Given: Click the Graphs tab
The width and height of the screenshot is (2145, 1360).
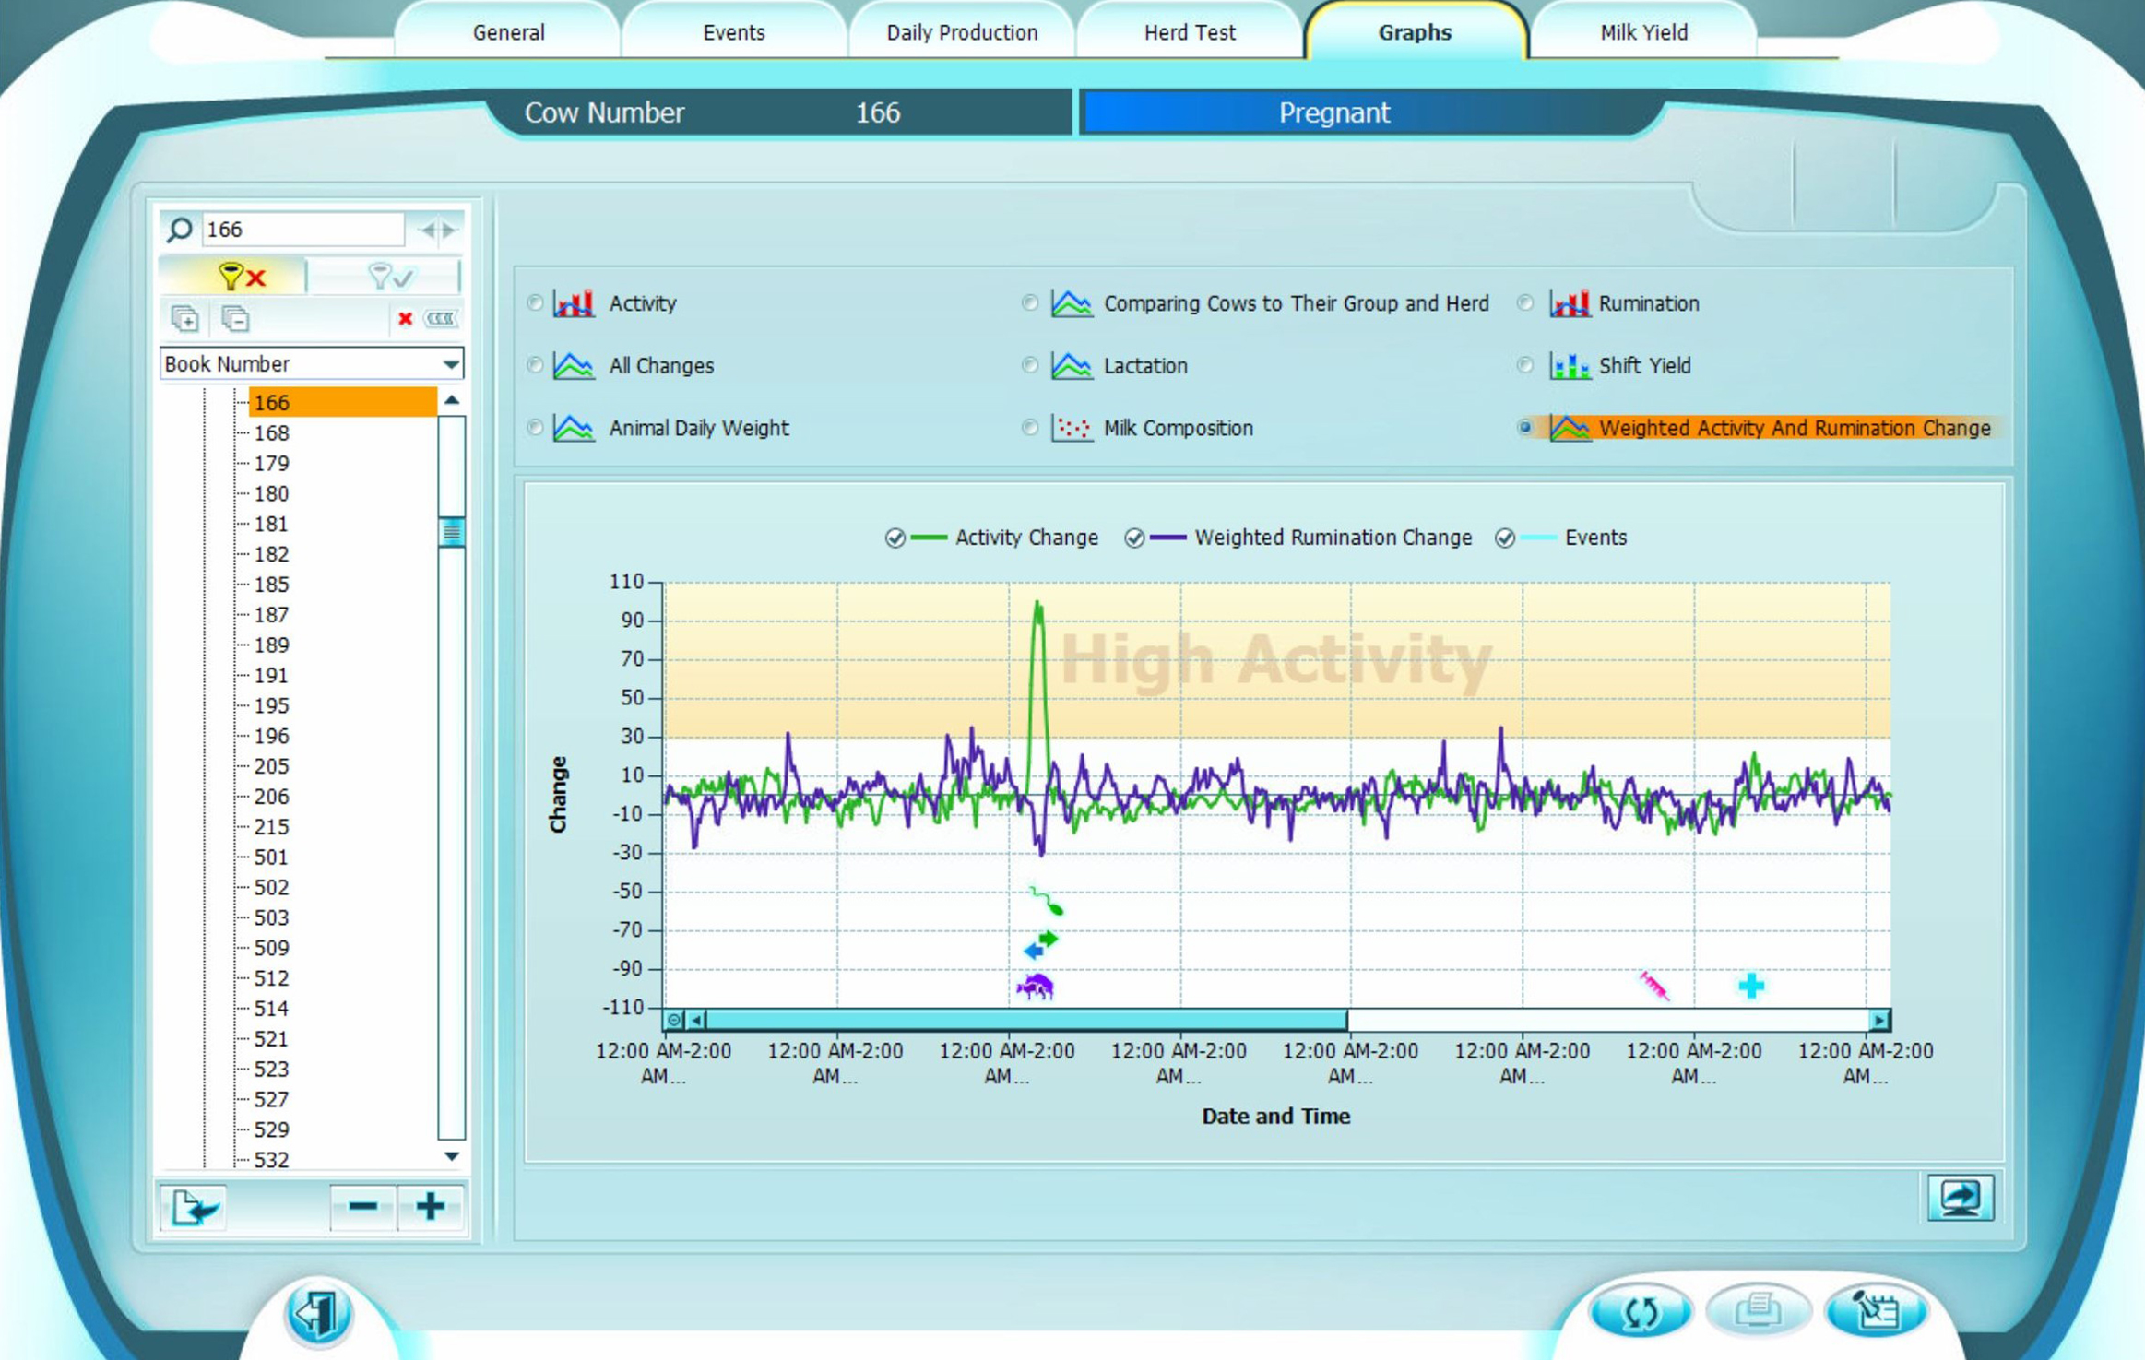Looking at the screenshot, I should pyautogui.click(x=1416, y=32).
